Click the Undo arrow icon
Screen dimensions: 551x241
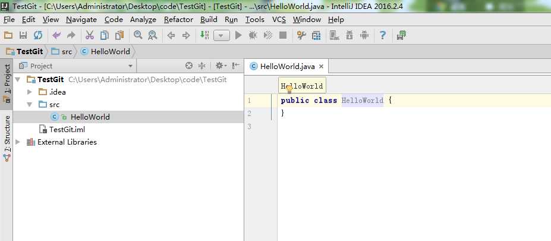(x=56, y=35)
